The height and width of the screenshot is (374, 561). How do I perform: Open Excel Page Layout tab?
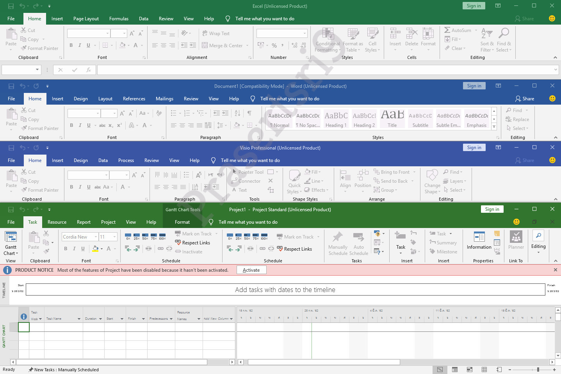[x=86, y=19]
